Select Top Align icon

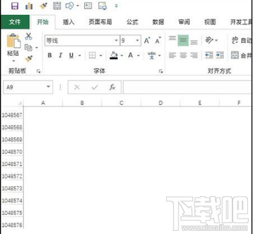[x=172, y=38]
